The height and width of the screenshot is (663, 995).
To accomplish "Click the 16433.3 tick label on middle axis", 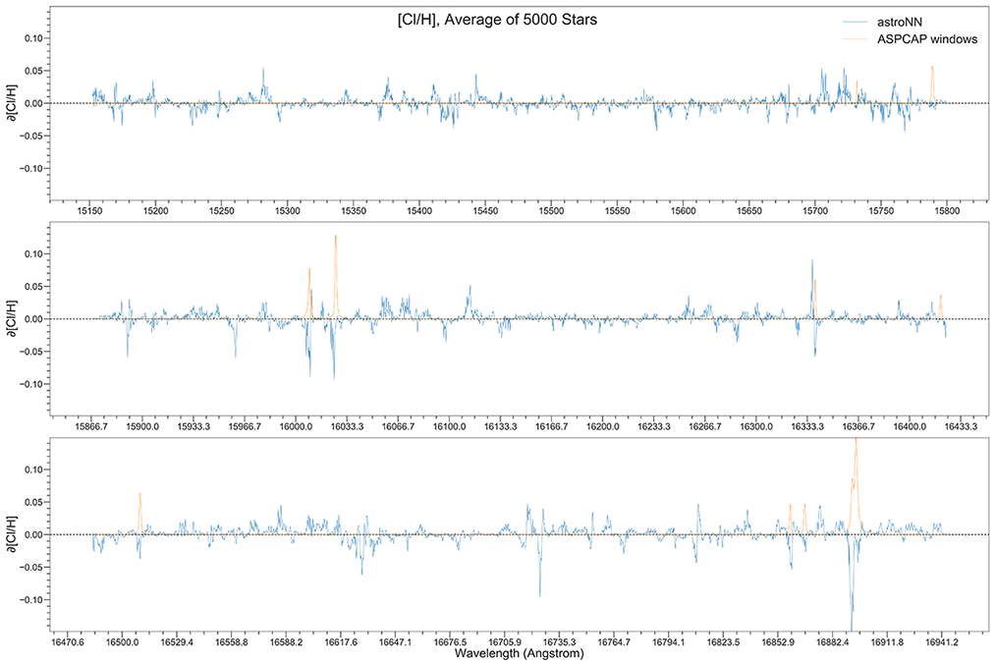I will (x=961, y=427).
